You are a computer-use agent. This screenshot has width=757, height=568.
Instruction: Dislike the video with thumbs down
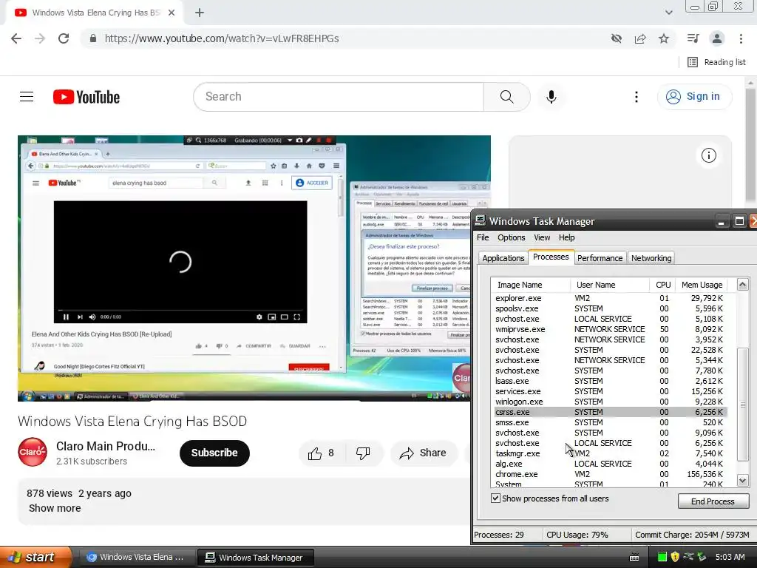point(363,453)
